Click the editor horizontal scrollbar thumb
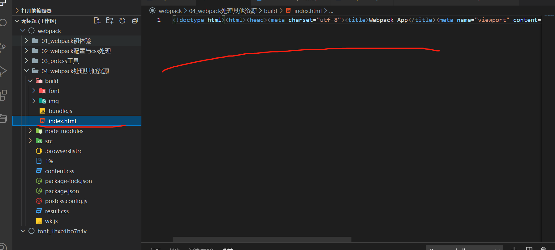Image resolution: width=555 pixels, height=250 pixels. click(x=262, y=240)
